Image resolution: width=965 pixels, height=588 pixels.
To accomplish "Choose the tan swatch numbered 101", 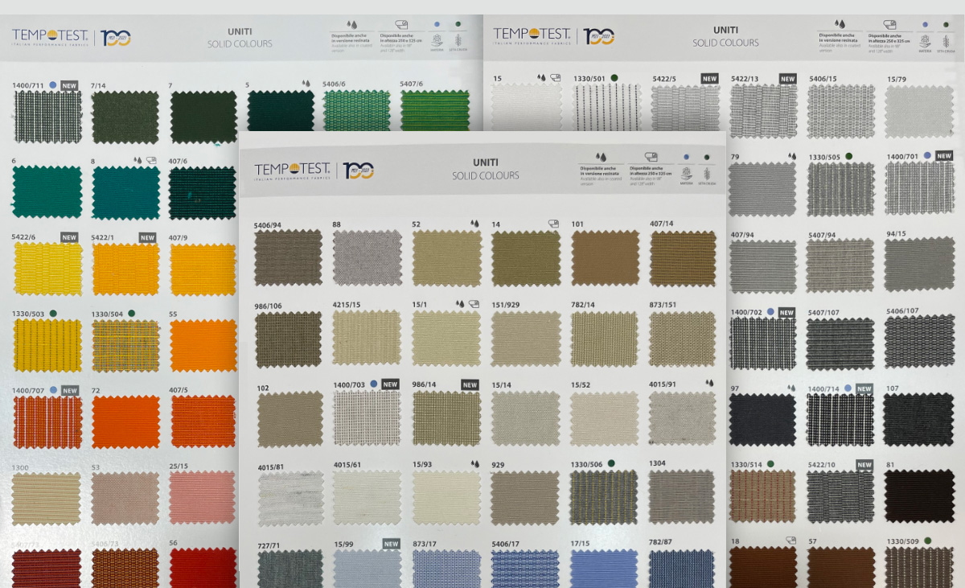I will click(x=605, y=258).
